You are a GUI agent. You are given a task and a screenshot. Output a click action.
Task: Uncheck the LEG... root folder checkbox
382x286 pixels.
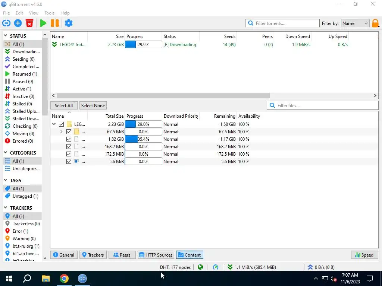click(62, 124)
